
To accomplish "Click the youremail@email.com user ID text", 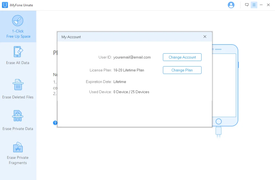I will (132, 57).
